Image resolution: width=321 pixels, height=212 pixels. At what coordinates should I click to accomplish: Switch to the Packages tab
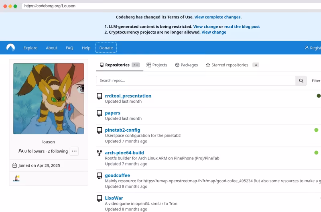click(x=187, y=65)
